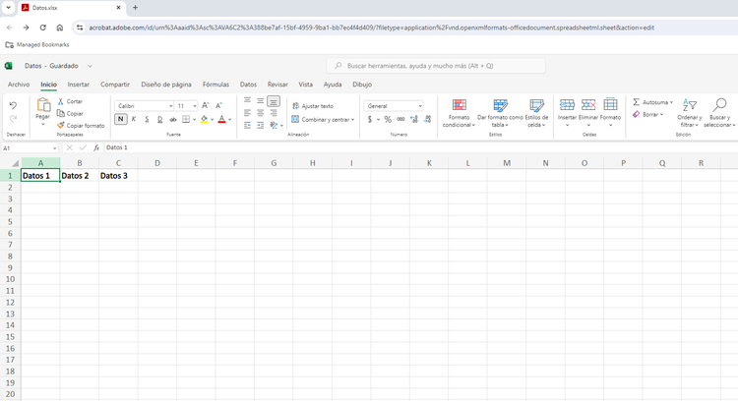
Task: Click Combinar y centrar
Action: pos(323,119)
